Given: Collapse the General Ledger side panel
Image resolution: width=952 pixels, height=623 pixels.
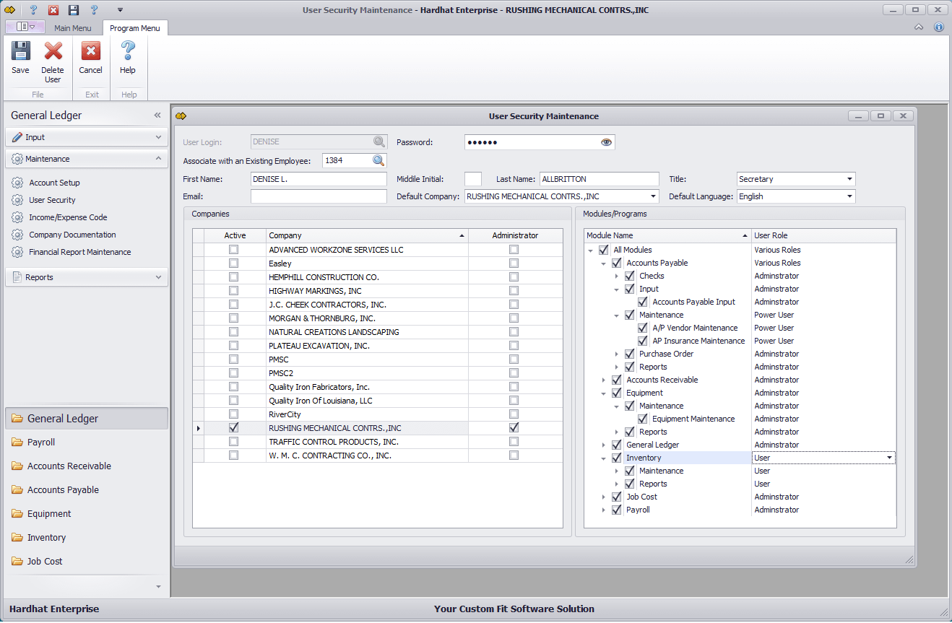Looking at the screenshot, I should tap(157, 116).
